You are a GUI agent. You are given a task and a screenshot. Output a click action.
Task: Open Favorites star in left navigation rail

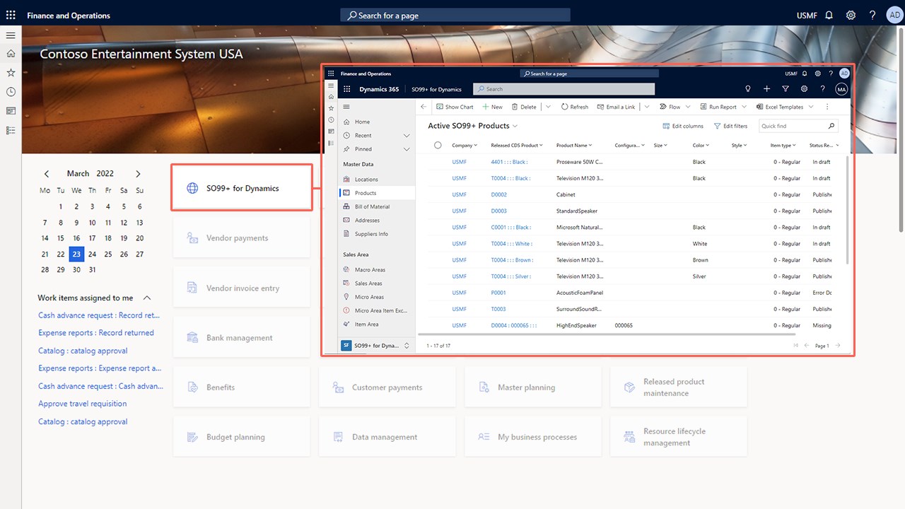click(11, 73)
